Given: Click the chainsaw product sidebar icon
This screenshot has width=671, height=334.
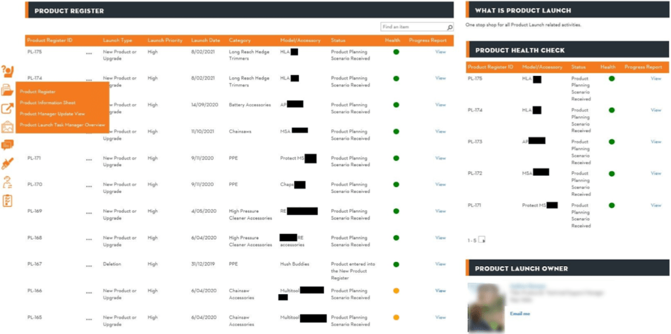Looking at the screenshot, I should coord(7,163).
